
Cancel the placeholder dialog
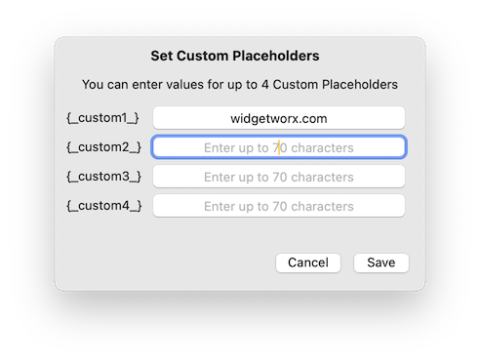coord(308,262)
